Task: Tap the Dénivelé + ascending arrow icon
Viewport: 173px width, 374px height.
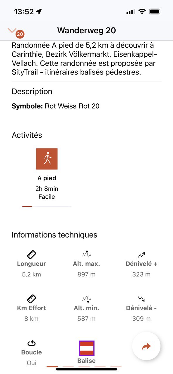Action: click(x=141, y=255)
